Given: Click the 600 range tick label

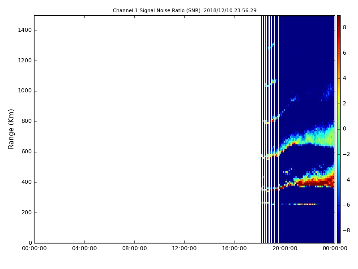Looking at the screenshot, I should tap(26, 152).
